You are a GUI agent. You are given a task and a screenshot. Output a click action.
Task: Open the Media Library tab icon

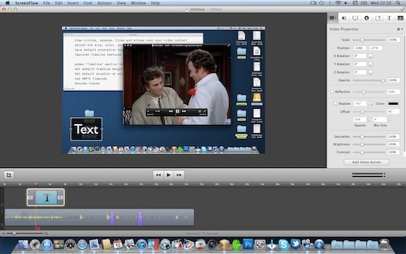click(400, 18)
